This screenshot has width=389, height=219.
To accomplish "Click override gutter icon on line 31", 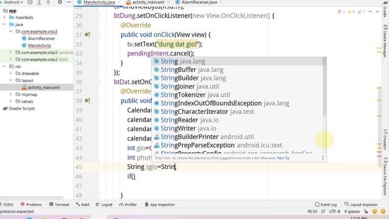I will tap(88, 35).
